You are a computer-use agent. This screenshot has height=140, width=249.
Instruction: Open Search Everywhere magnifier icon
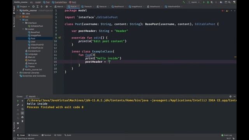click(x=230, y=2)
